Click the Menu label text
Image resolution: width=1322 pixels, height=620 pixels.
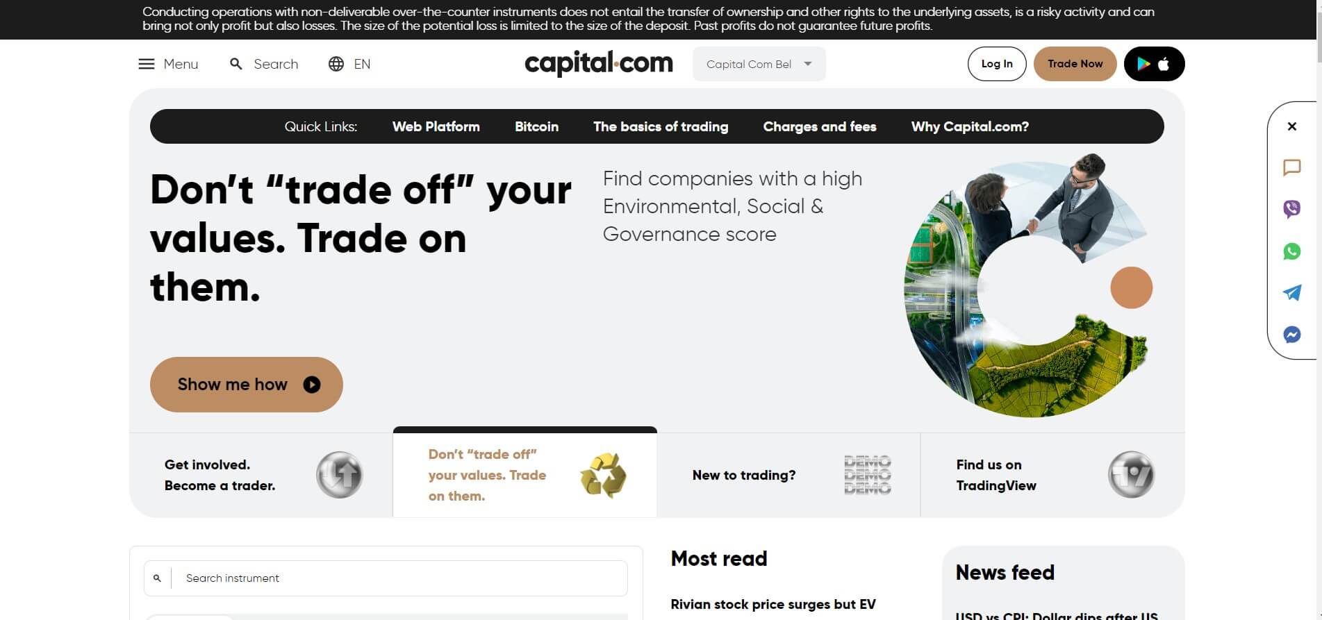coord(181,64)
